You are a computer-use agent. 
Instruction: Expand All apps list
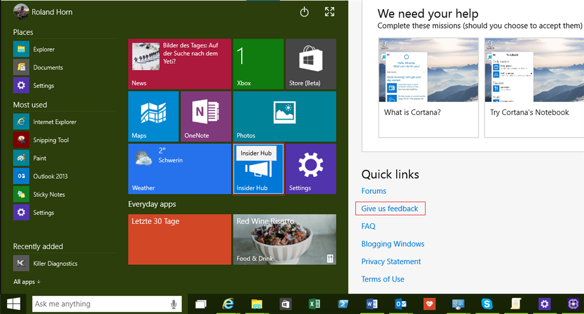click(x=27, y=282)
